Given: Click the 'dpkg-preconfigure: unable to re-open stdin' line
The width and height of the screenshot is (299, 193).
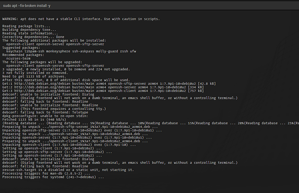Looking at the screenshot, I should (x=45, y=116).
